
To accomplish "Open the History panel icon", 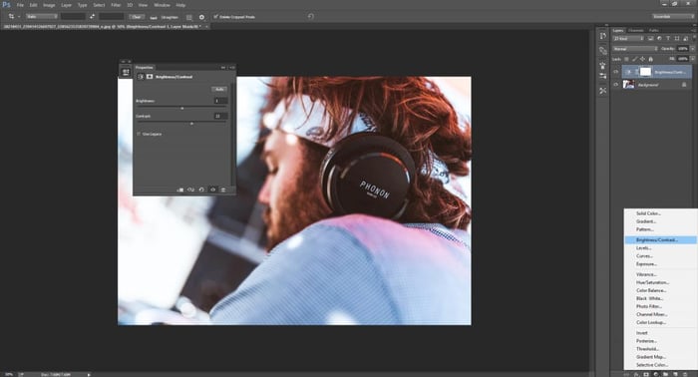I will (x=602, y=36).
